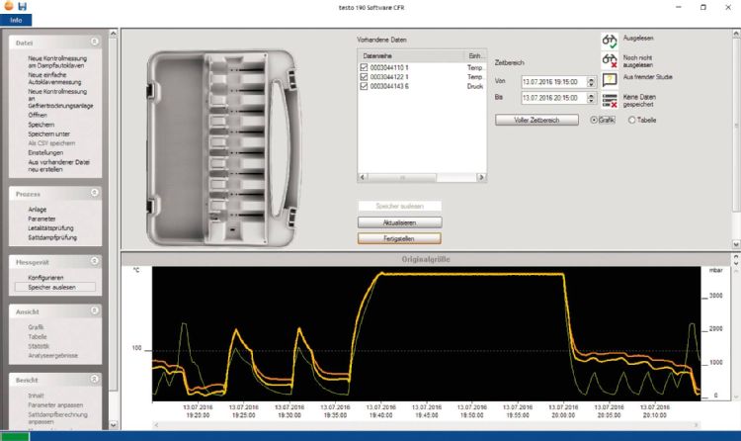Click the Ausgelesen status icon
The image size is (741, 441).
pyautogui.click(x=610, y=41)
